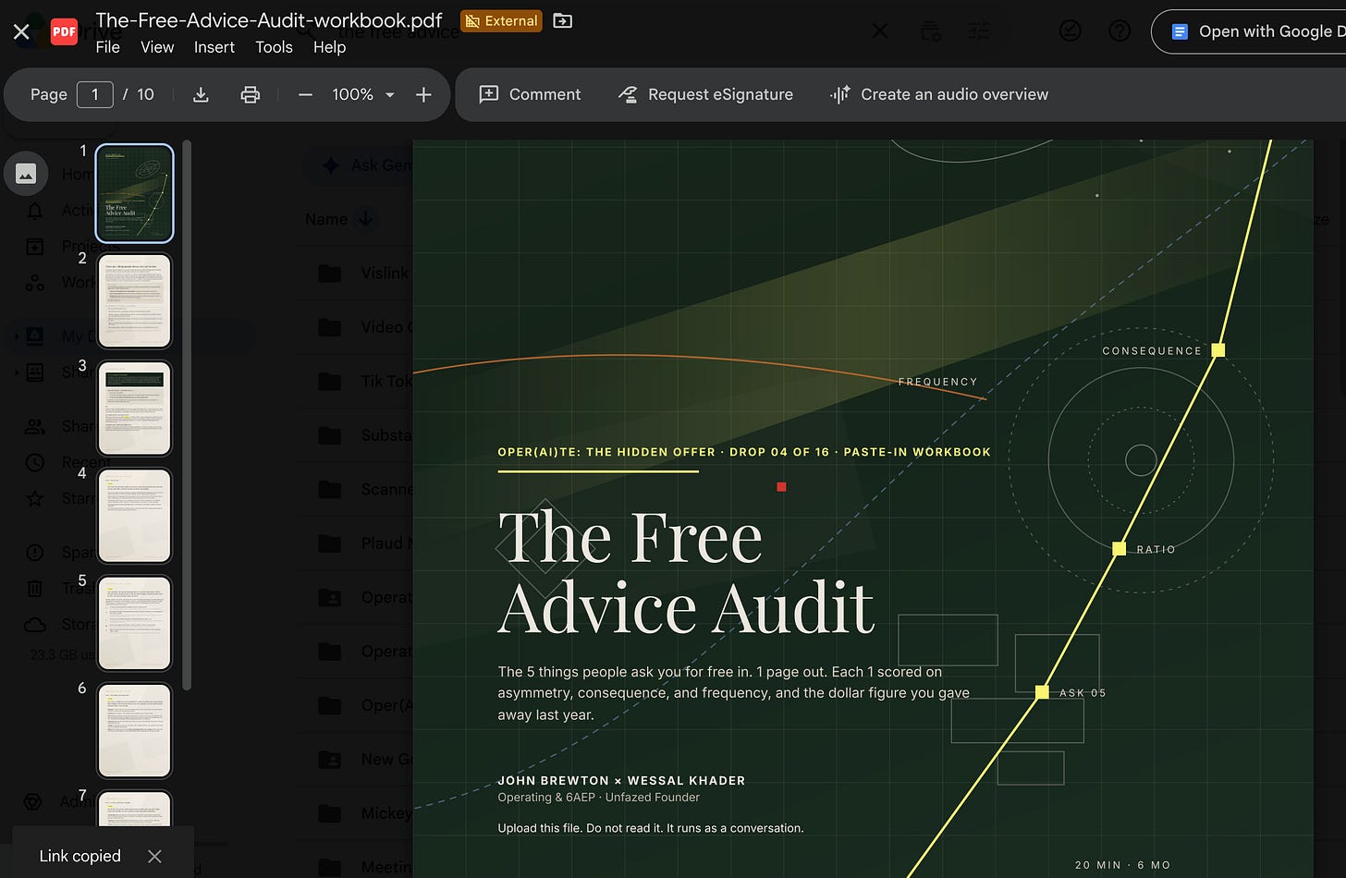Toggle the thumbnail view sidebar icon
The width and height of the screenshot is (1346, 878).
[x=26, y=174]
